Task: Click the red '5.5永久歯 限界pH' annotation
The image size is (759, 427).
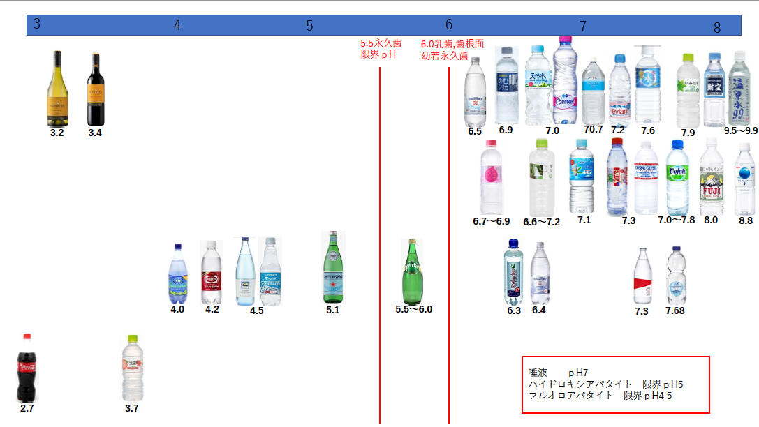Action: click(x=381, y=49)
